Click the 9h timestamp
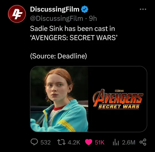 [93, 18]
